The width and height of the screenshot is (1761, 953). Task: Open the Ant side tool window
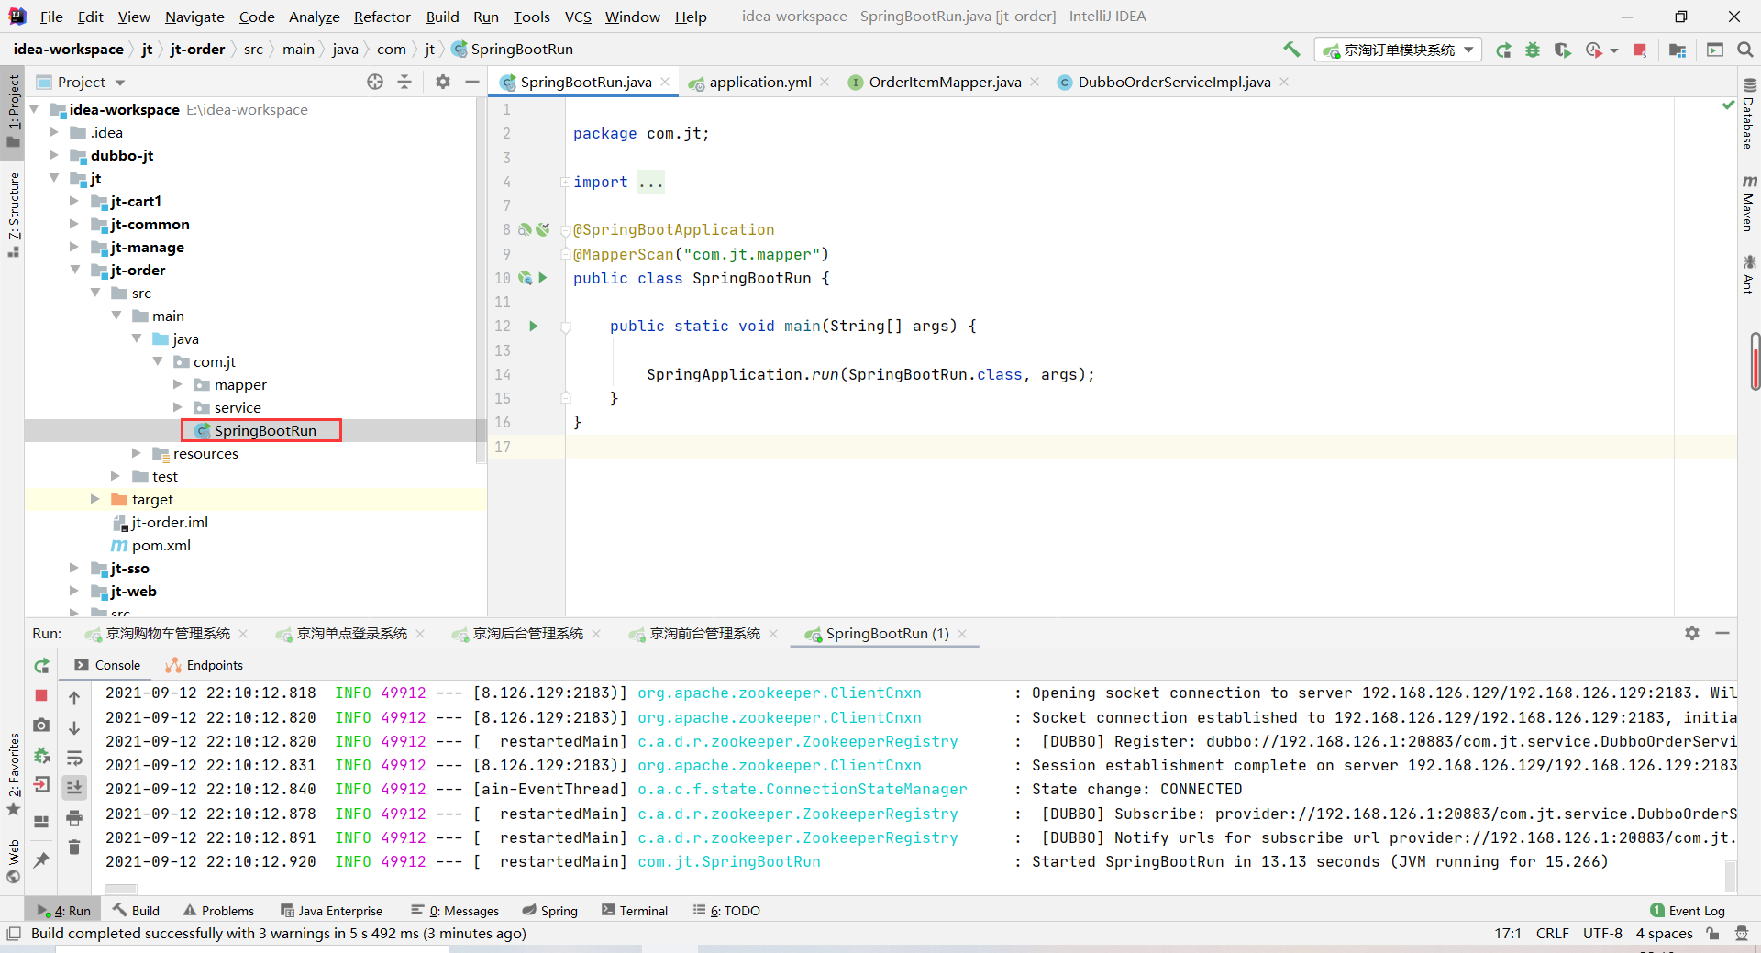click(x=1749, y=275)
